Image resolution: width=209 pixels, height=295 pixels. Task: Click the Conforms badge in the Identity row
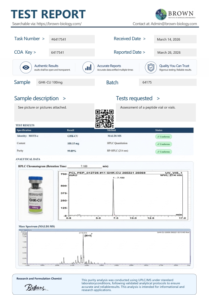164,137
